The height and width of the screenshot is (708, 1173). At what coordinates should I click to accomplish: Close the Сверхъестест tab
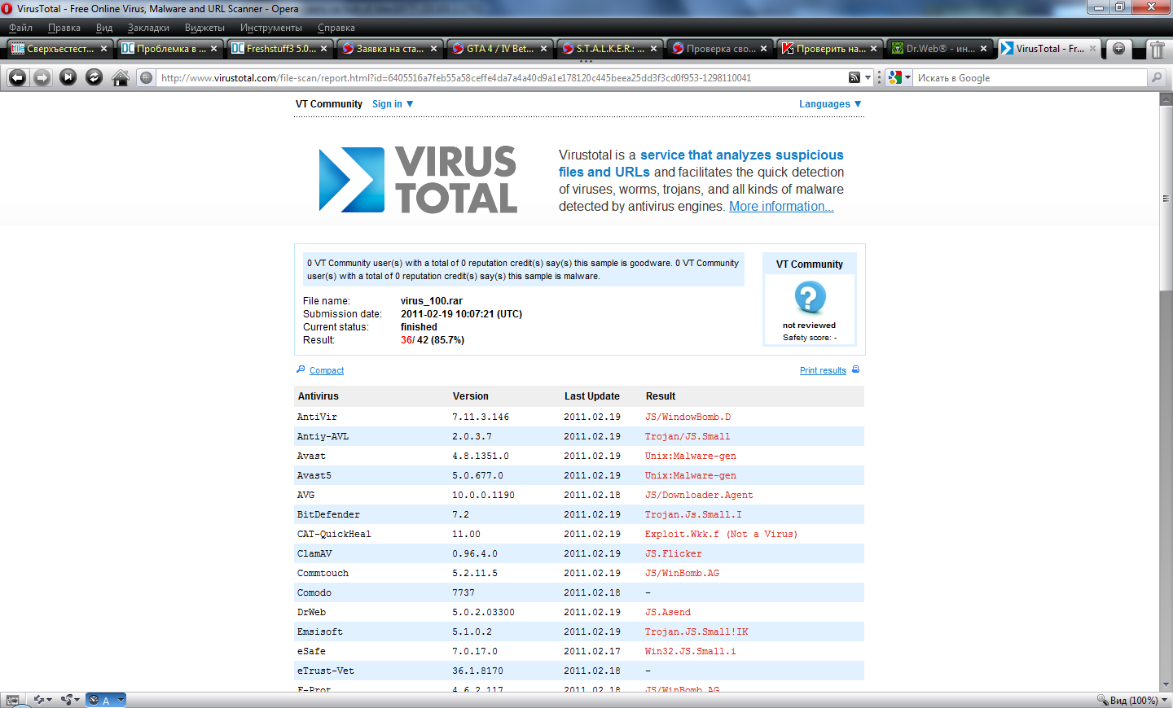pos(103,49)
